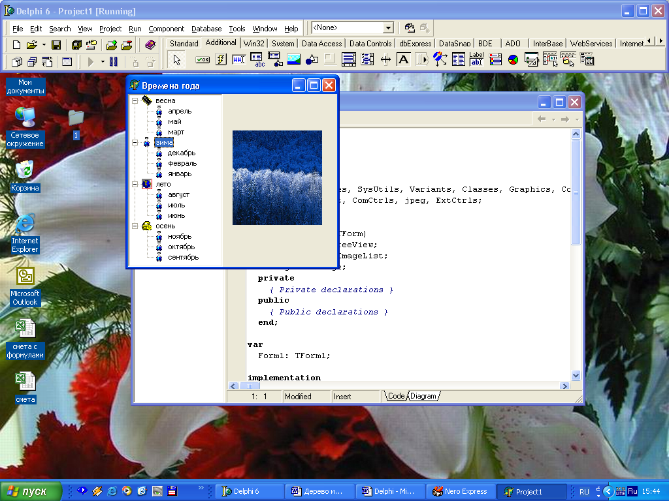669x501 pixels.
Task: Select the Shape component icon
Action: 312,60
